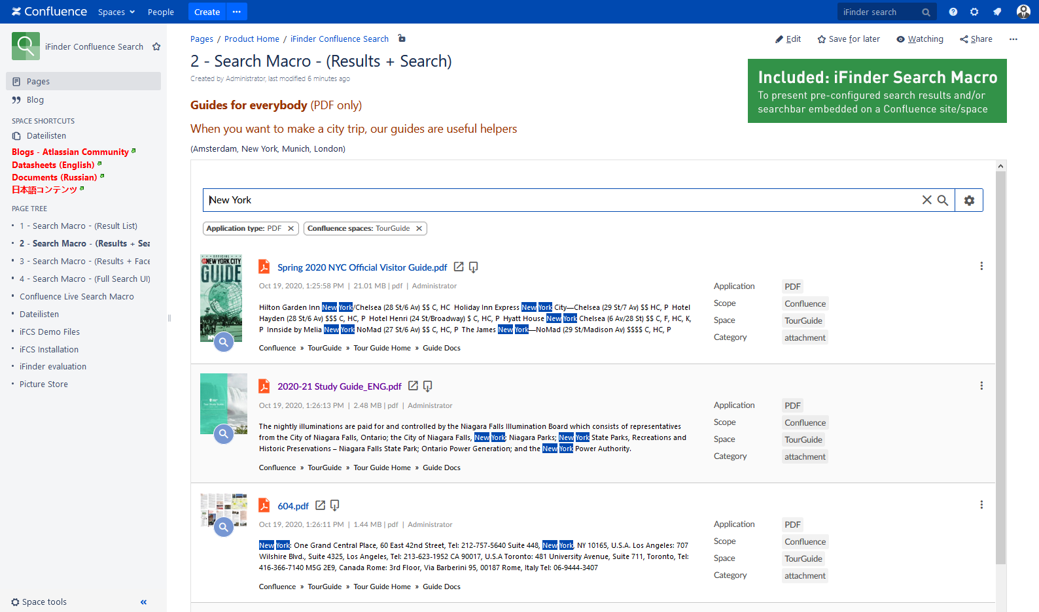Download the 604.pdf file icon
1039x612 pixels.
pyautogui.click(x=335, y=505)
